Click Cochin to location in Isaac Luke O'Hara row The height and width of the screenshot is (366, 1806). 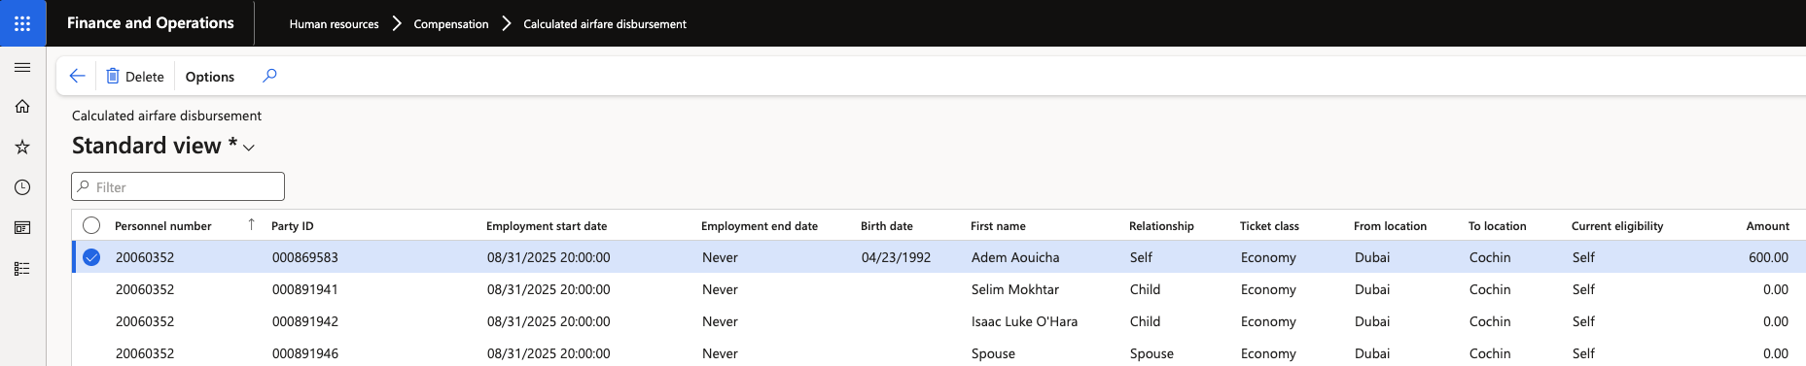click(x=1490, y=321)
